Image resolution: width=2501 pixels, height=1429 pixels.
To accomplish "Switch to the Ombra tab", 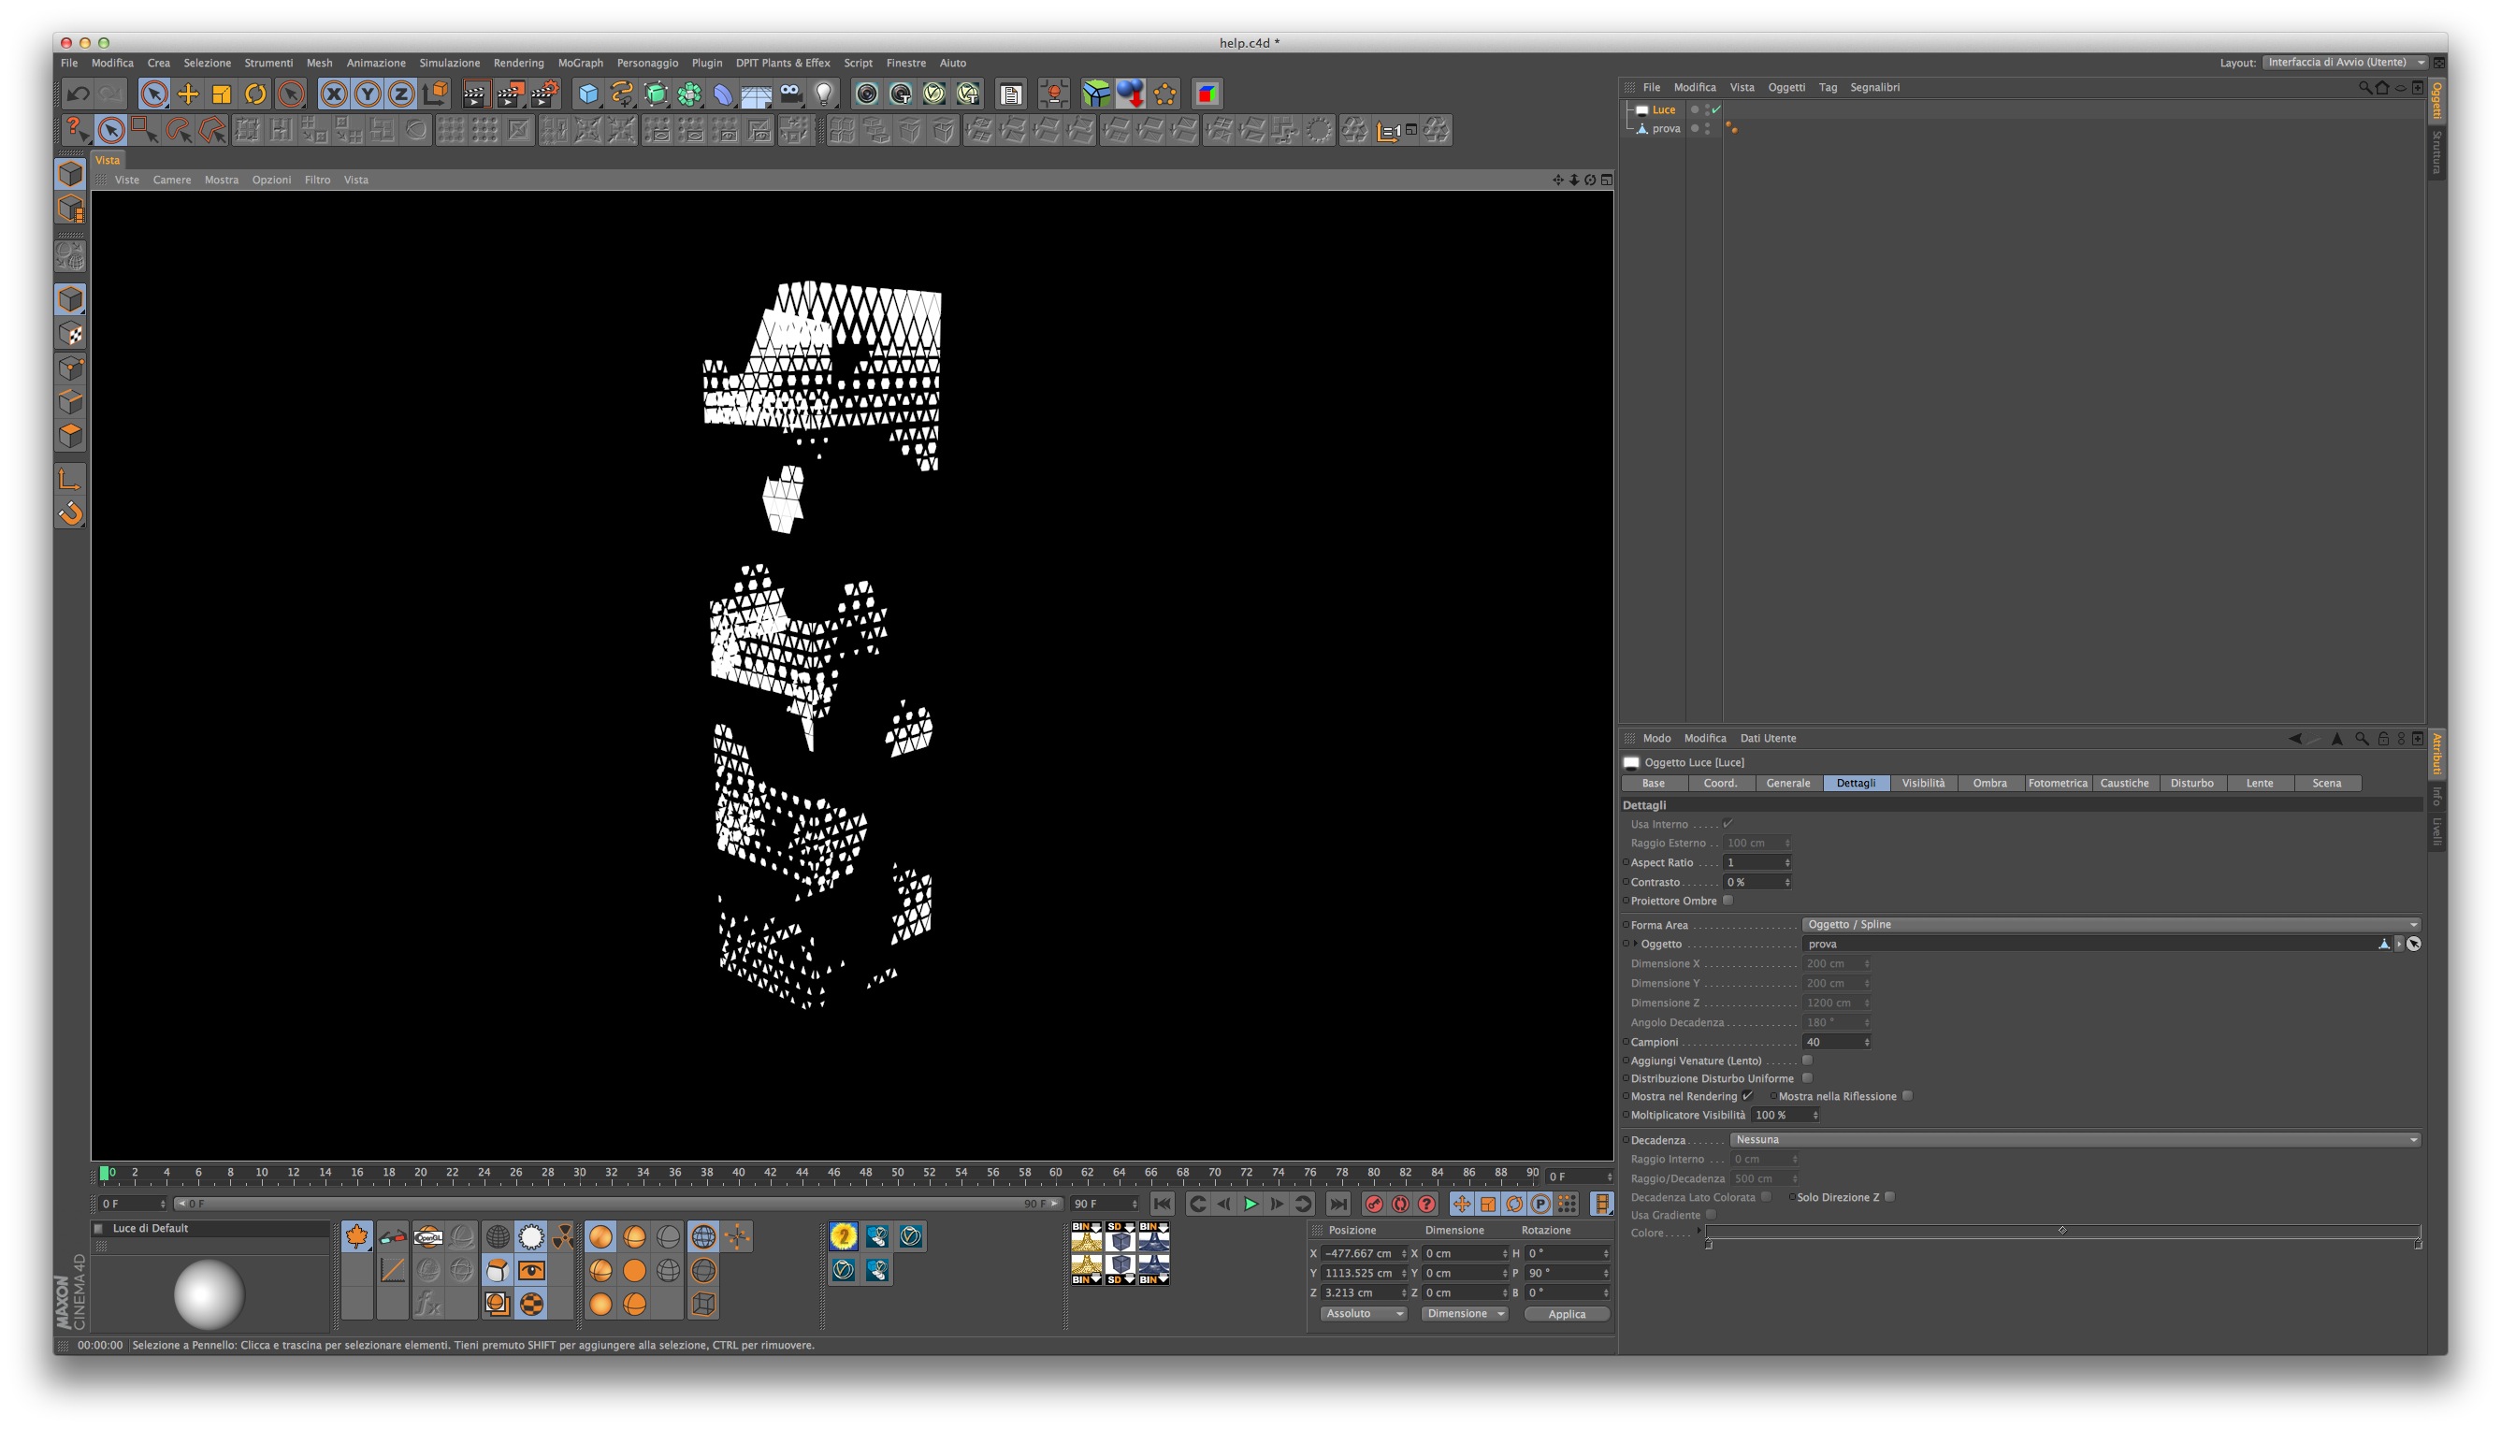I will coord(1988,783).
